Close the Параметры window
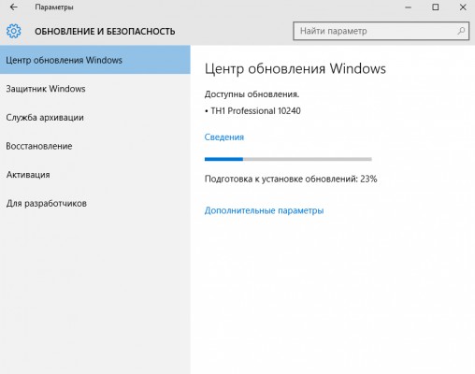 coord(463,7)
